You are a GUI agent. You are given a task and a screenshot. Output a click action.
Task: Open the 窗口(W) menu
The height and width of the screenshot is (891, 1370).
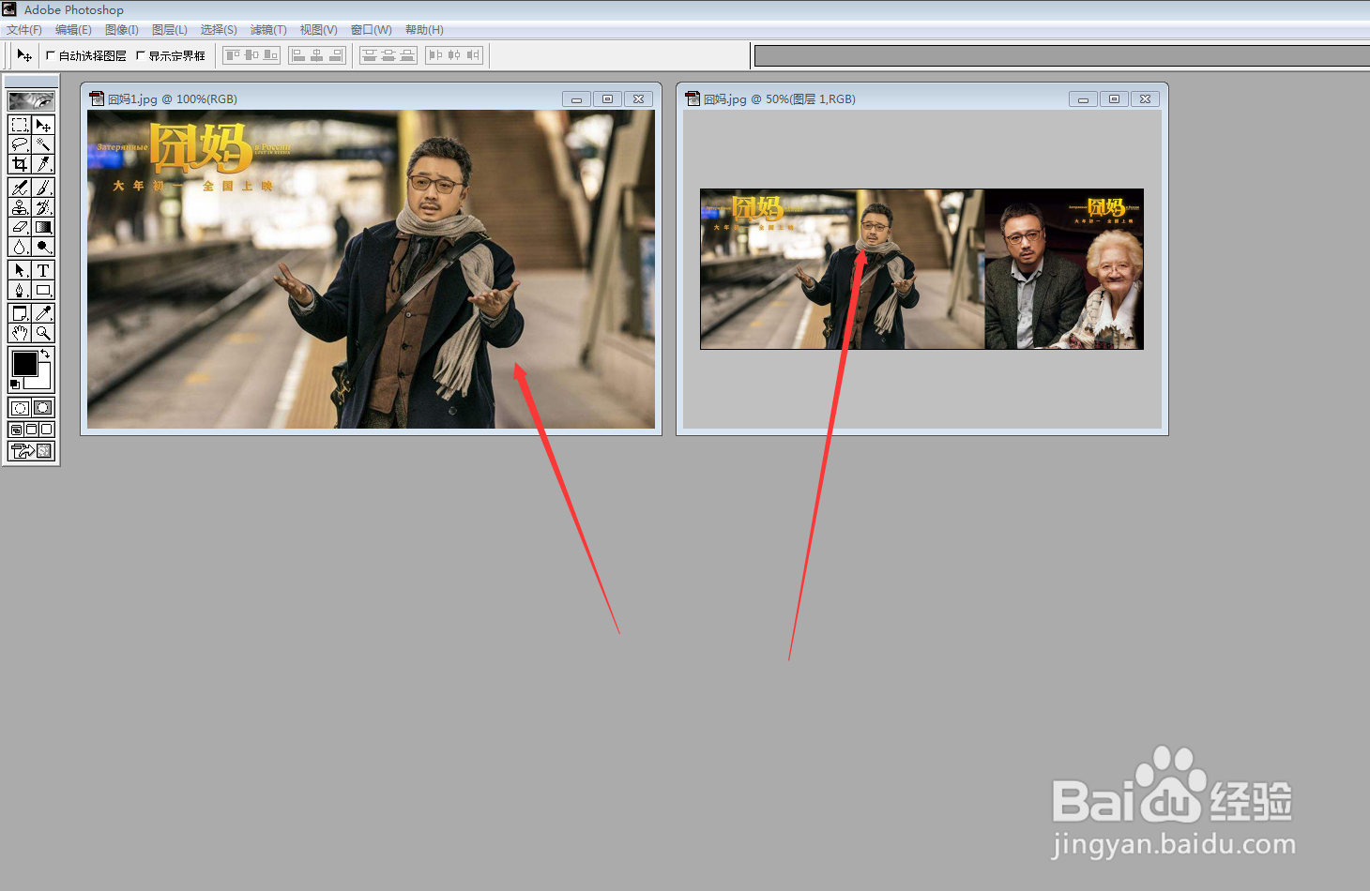tap(372, 30)
